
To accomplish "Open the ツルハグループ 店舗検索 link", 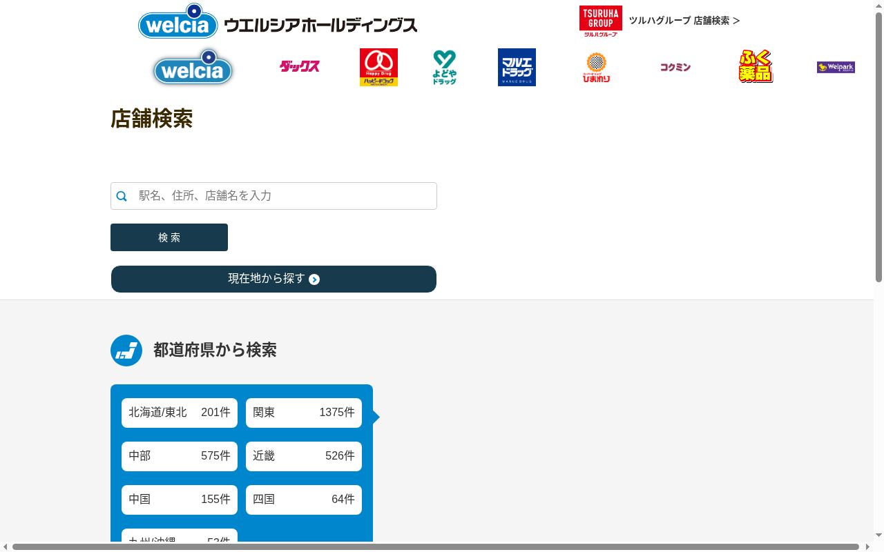I will tap(684, 21).
